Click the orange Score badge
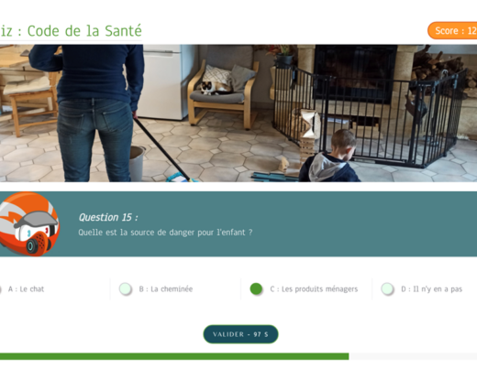The image size is (477, 380). pyautogui.click(x=452, y=30)
